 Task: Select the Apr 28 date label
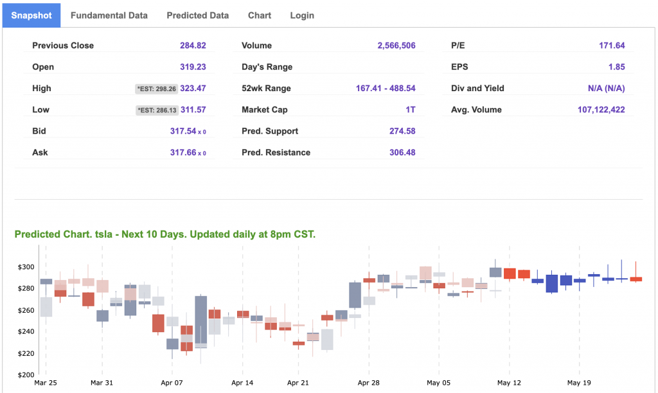click(368, 383)
